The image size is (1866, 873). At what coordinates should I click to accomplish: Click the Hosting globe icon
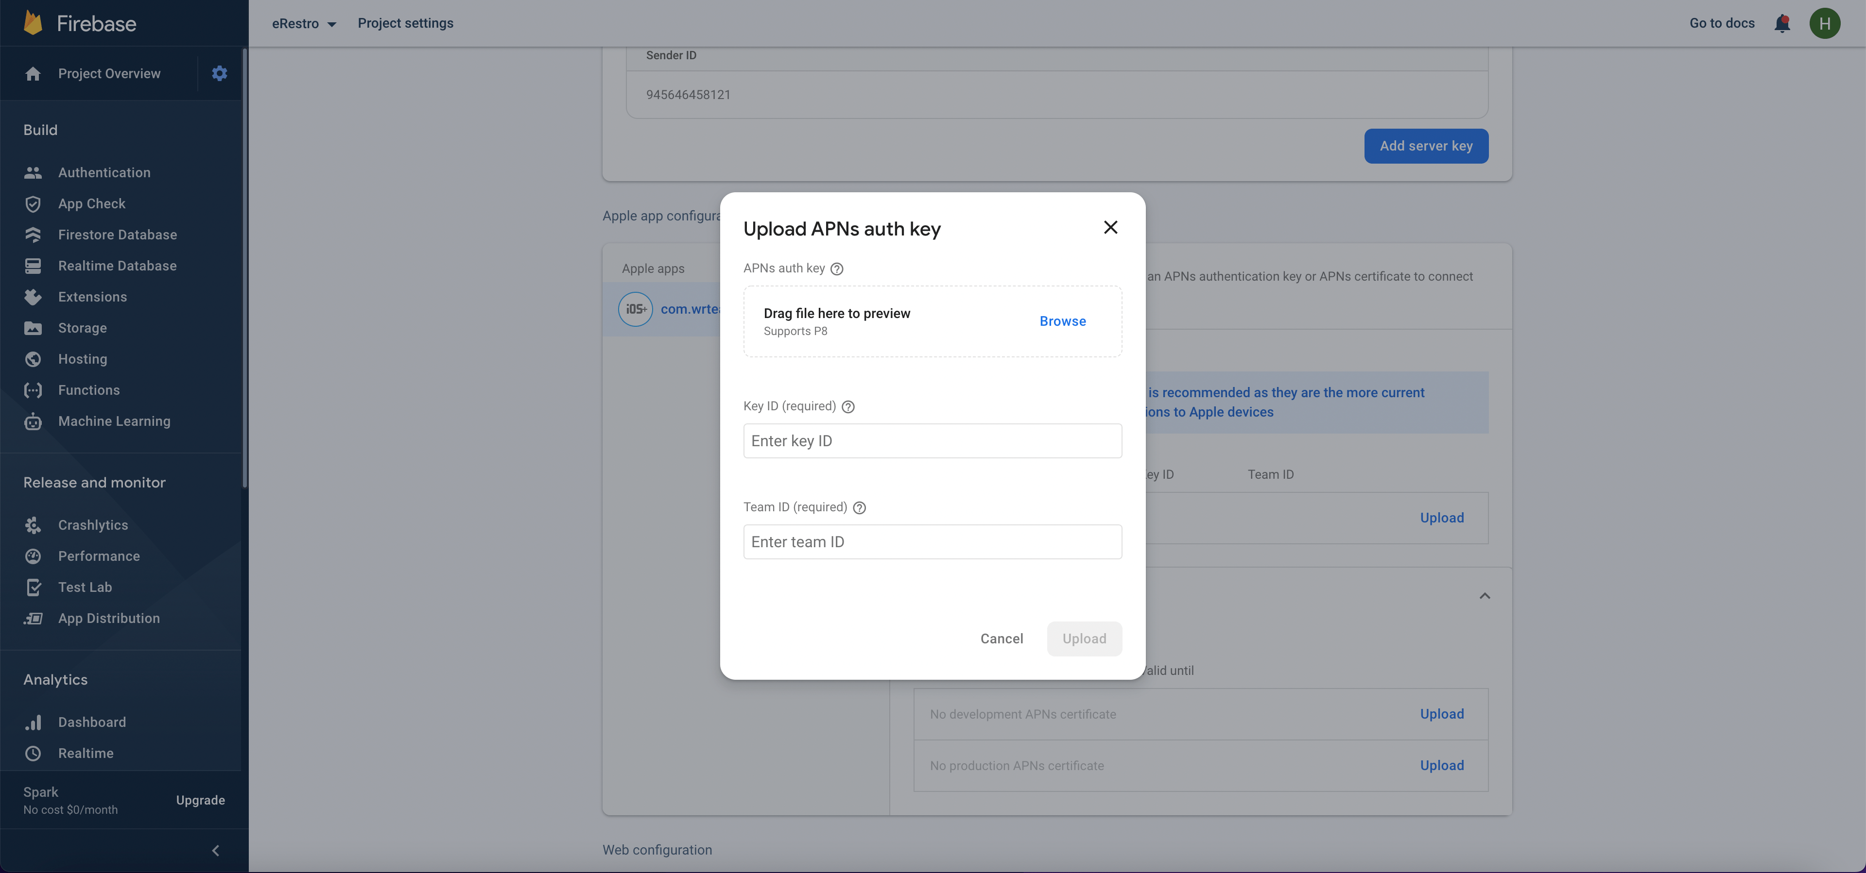pyautogui.click(x=33, y=359)
